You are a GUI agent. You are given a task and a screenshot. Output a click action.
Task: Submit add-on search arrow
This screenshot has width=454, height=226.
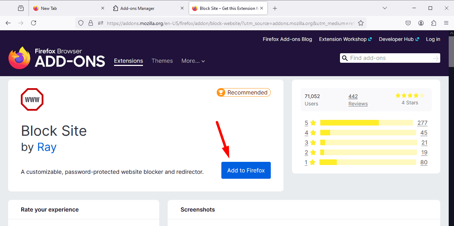(x=436, y=58)
